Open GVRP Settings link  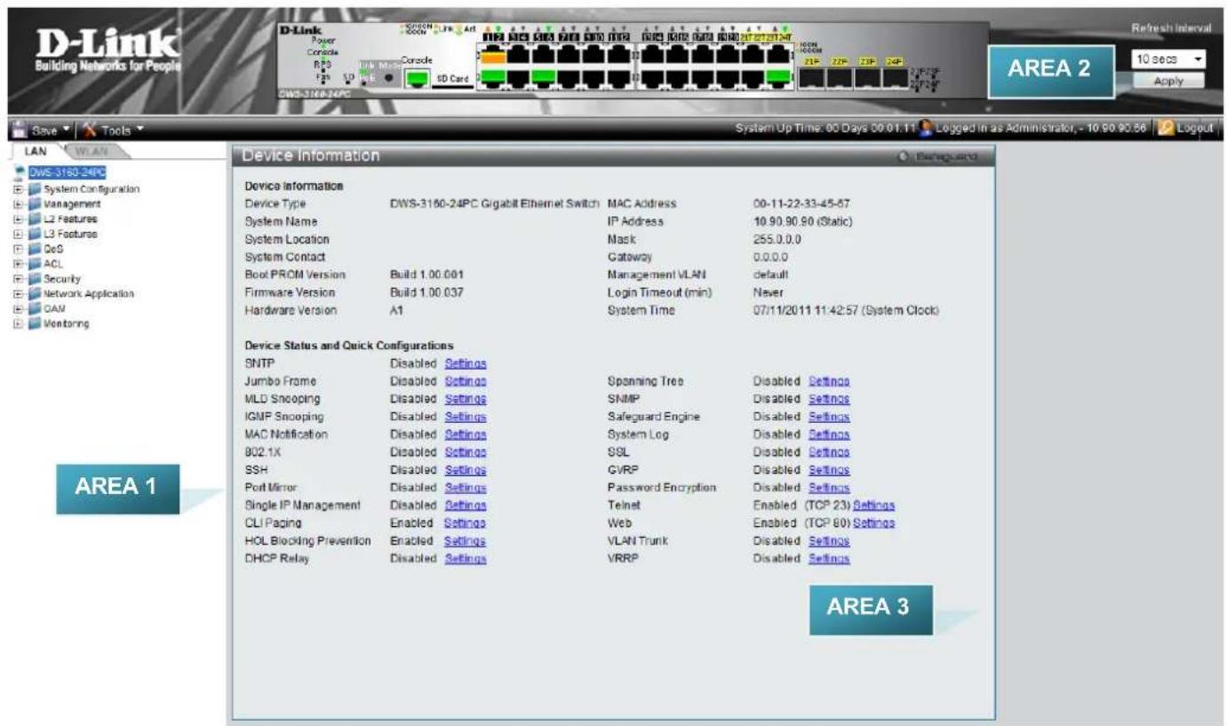click(x=829, y=469)
